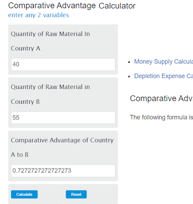Click the 'Country B' line of the label
The image size is (193, 204).
(x=25, y=102)
